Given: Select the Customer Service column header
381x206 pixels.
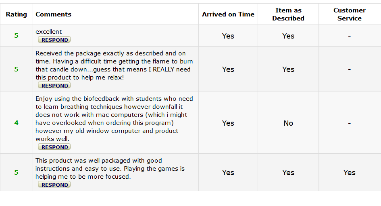Looking at the screenshot, I should (x=349, y=14).
